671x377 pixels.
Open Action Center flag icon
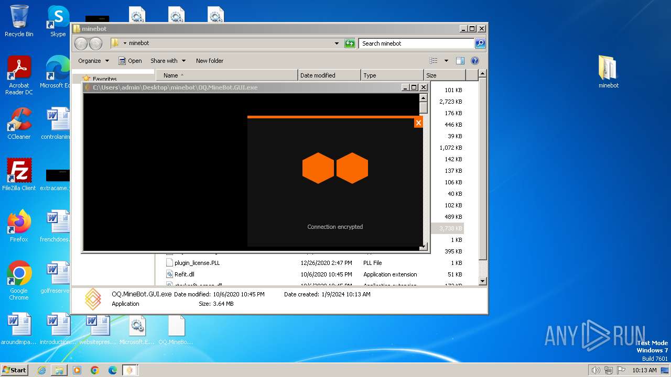coord(621,370)
